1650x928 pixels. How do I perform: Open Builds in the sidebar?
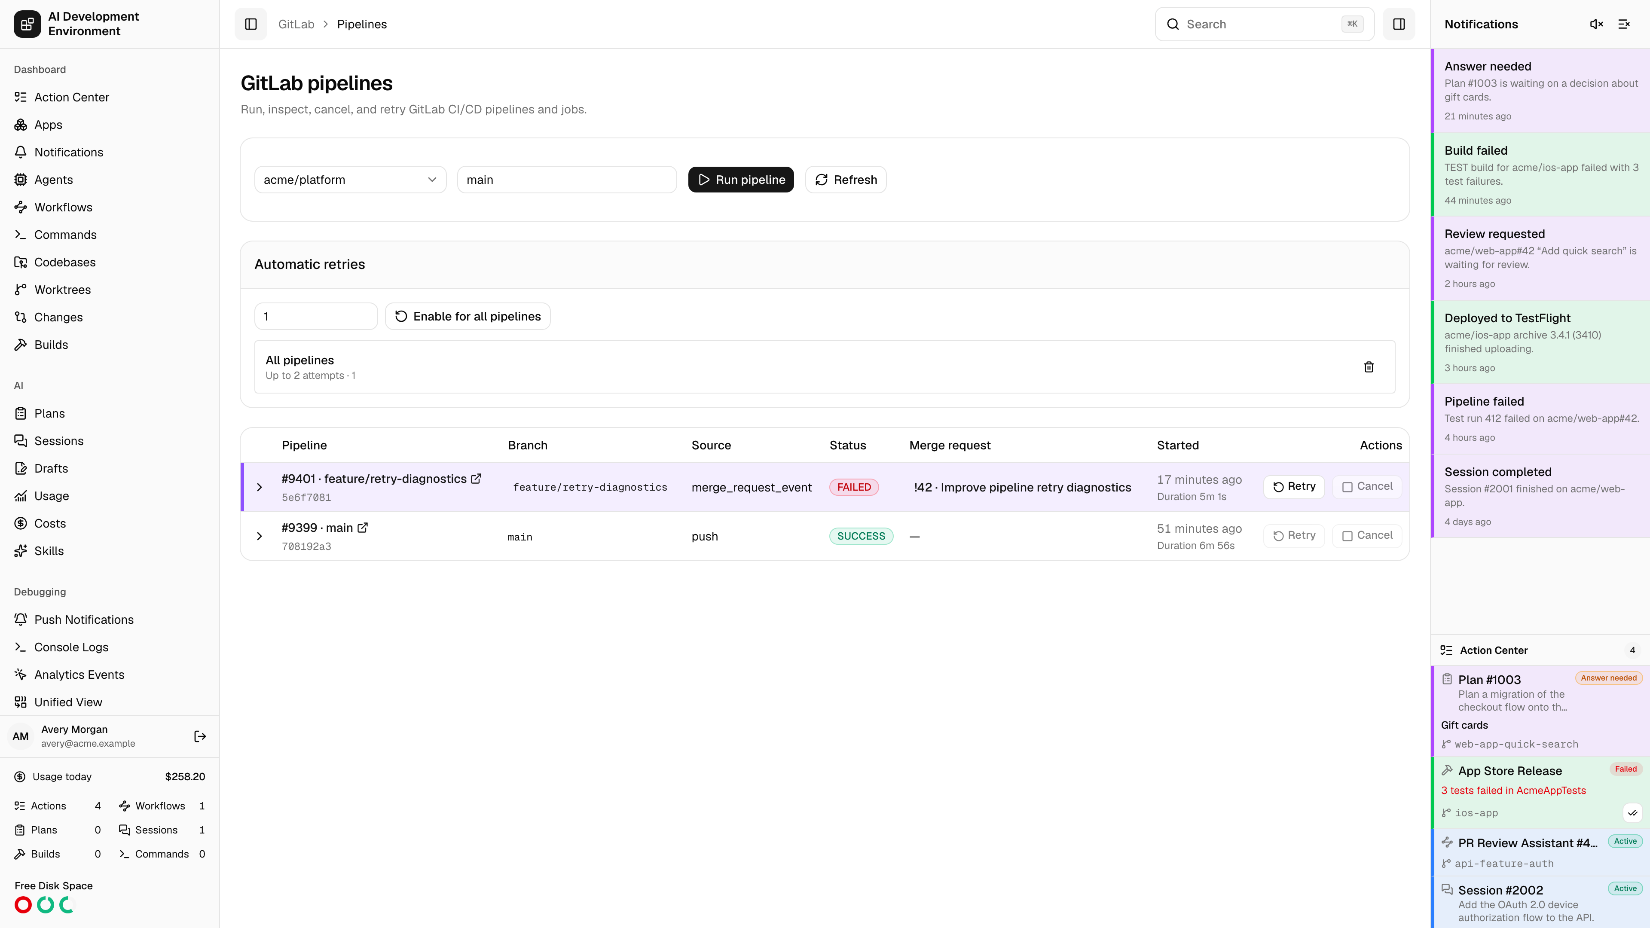point(110,345)
